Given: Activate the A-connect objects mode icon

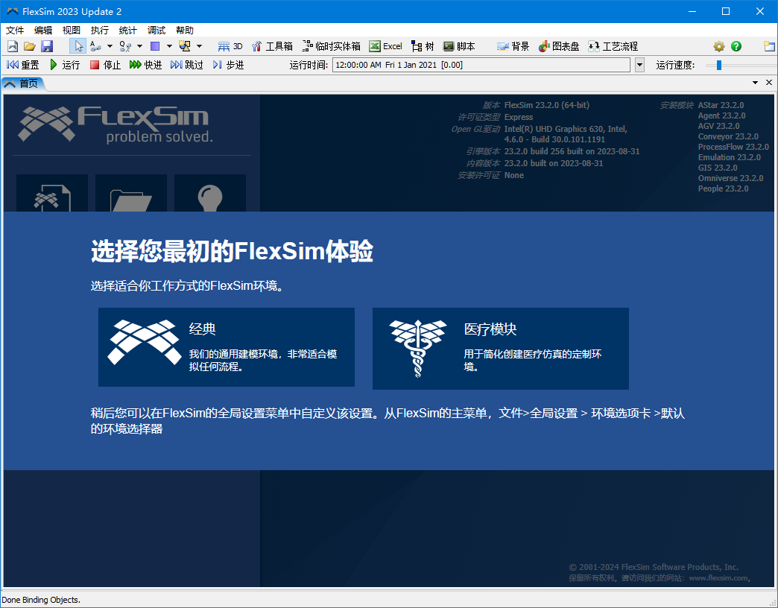Looking at the screenshot, I should 95,47.
